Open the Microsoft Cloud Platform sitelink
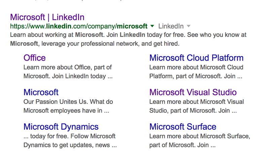 coord(196,58)
